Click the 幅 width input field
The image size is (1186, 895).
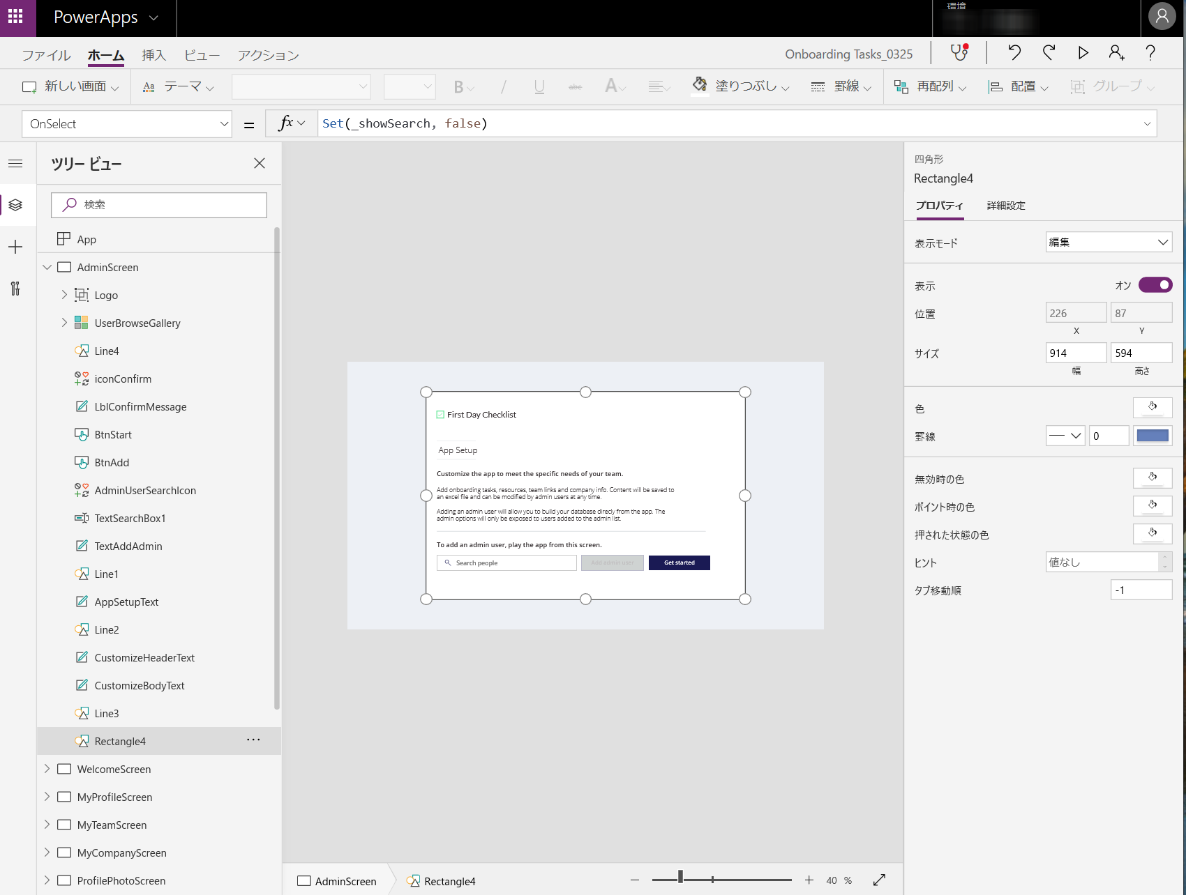(1076, 353)
